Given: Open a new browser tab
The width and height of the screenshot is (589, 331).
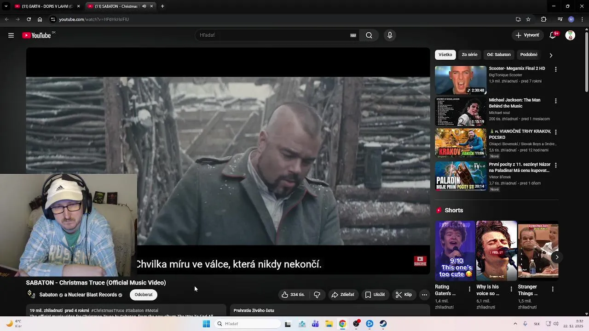Looking at the screenshot, I should coord(162,6).
